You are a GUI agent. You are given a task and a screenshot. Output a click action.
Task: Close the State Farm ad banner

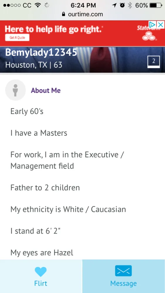pyautogui.click(x=161, y=25)
